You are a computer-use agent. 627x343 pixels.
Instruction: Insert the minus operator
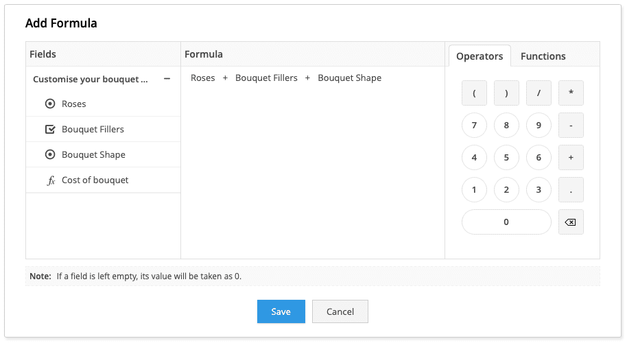[x=571, y=126]
